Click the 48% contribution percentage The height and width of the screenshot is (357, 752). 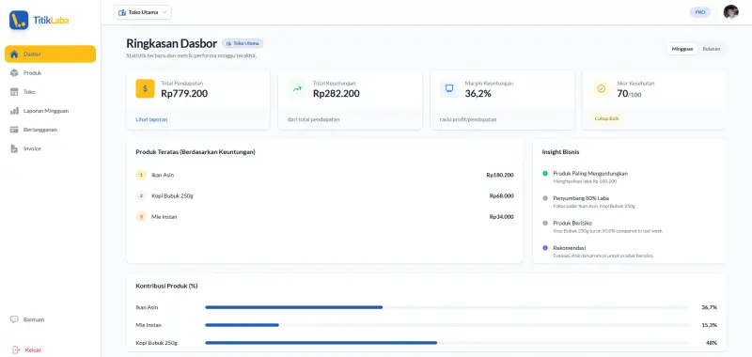coord(712,343)
